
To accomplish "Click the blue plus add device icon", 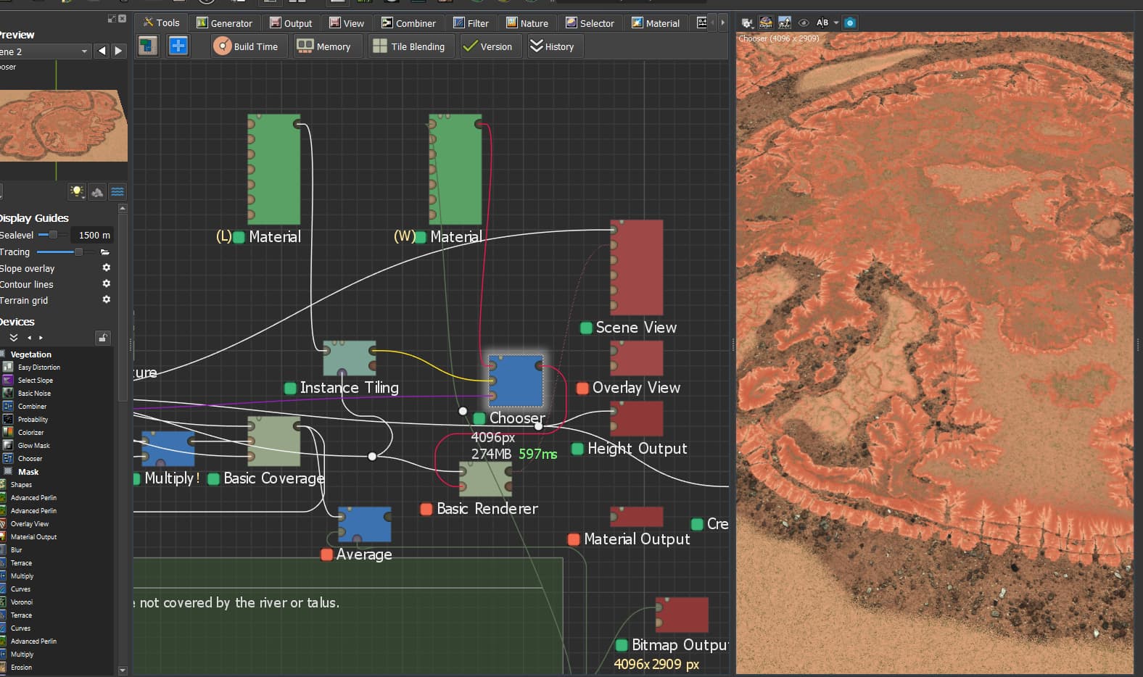I will pyautogui.click(x=178, y=46).
